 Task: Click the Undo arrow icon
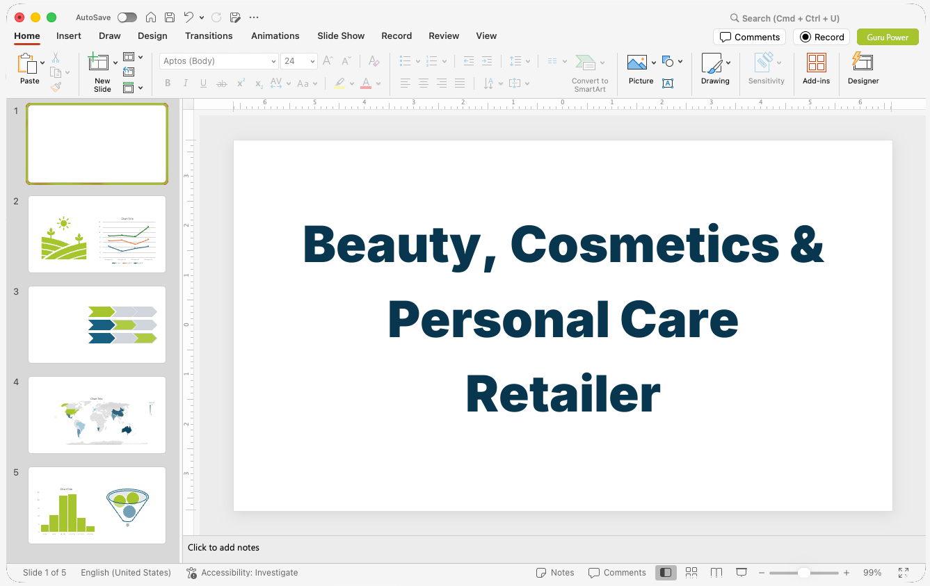pos(189,17)
